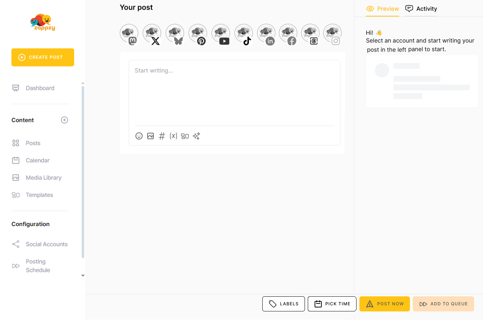The image size is (483, 320).
Task: Select the Mastodon account avatar
Action: point(129,34)
